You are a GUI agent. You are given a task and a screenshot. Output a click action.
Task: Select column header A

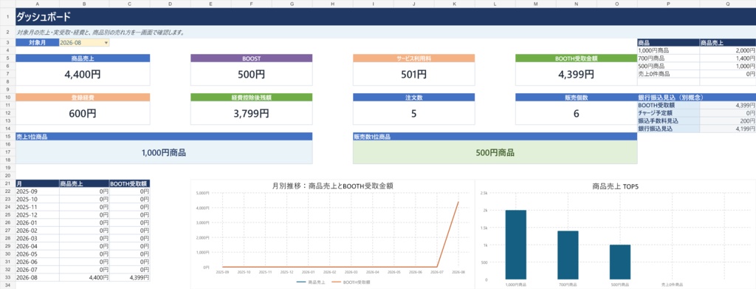click(x=38, y=4)
